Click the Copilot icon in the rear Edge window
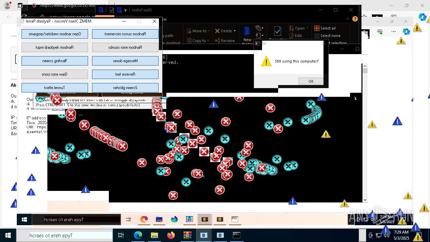430x242 pixels. (x=422, y=17)
